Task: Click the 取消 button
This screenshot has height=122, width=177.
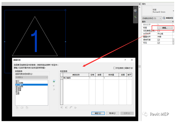Action: point(112,113)
